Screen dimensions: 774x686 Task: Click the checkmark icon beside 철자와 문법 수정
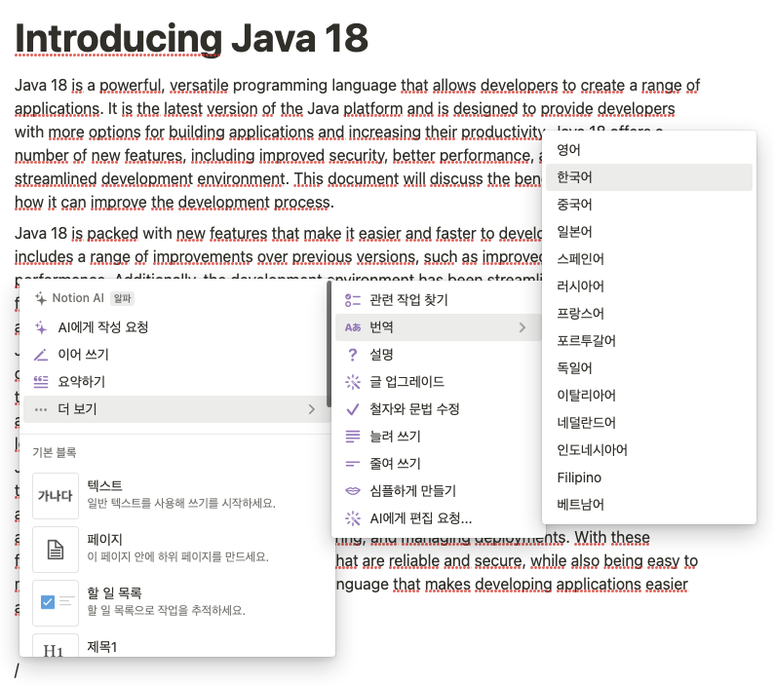click(x=353, y=409)
